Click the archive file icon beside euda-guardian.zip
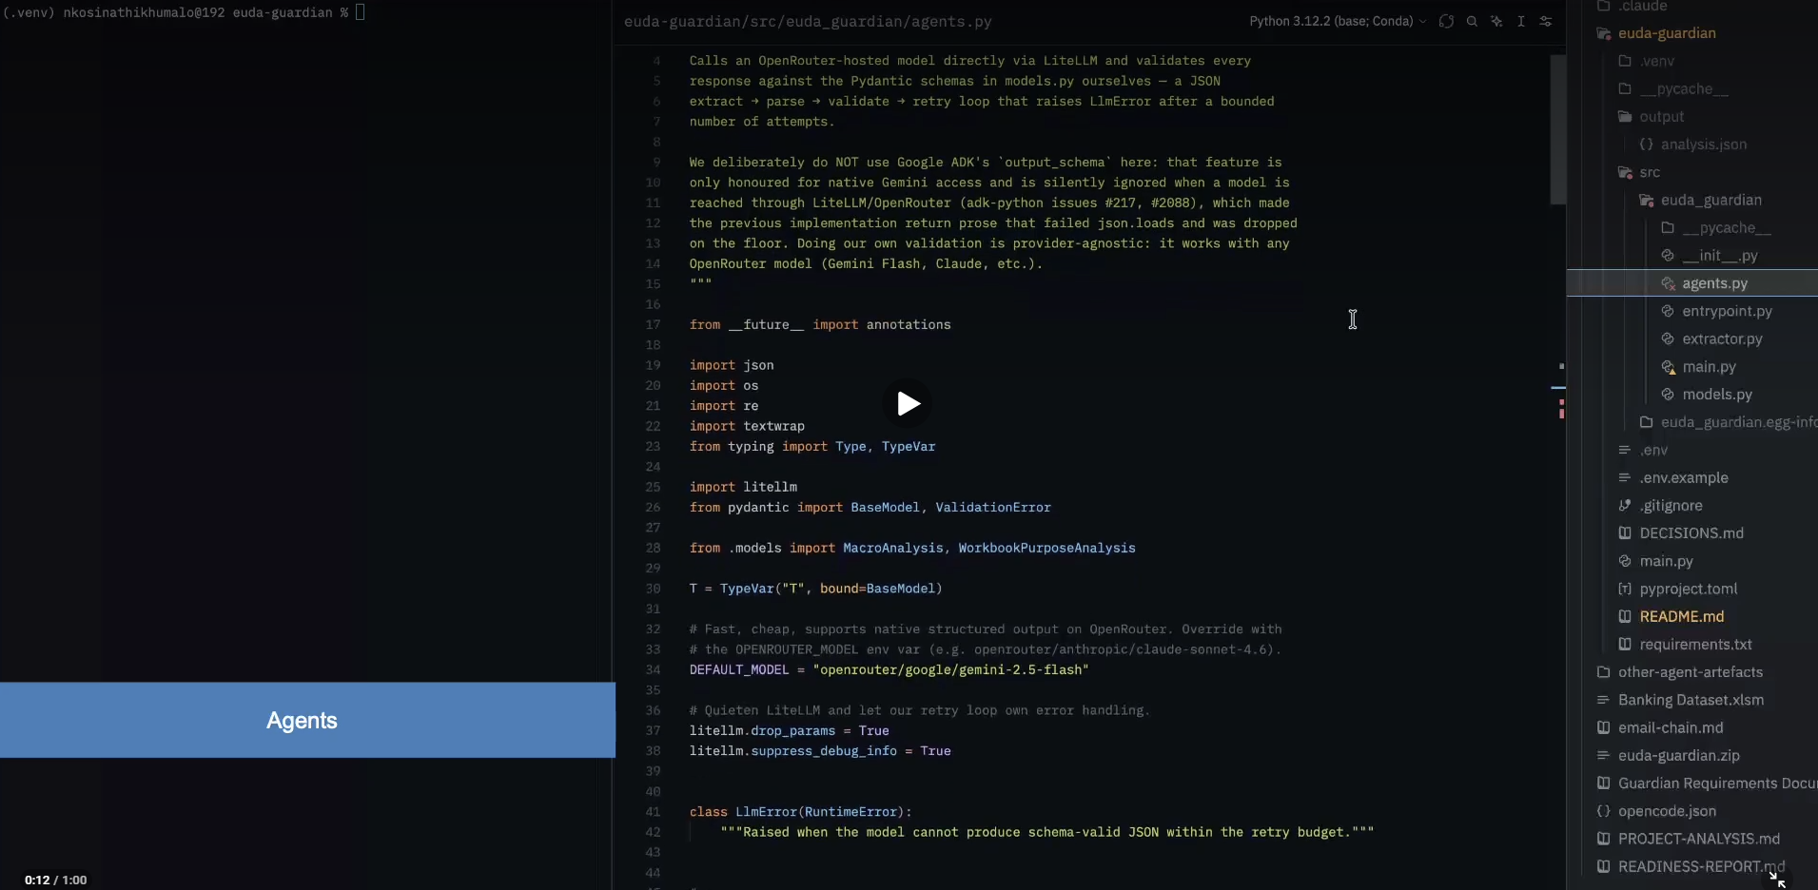This screenshot has width=1818, height=890. tap(1603, 756)
